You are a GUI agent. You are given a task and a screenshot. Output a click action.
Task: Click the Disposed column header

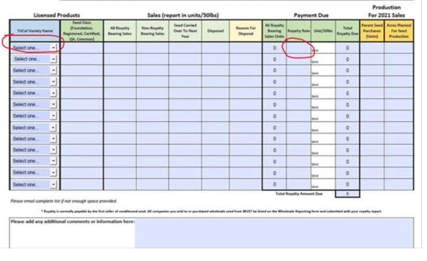(216, 30)
